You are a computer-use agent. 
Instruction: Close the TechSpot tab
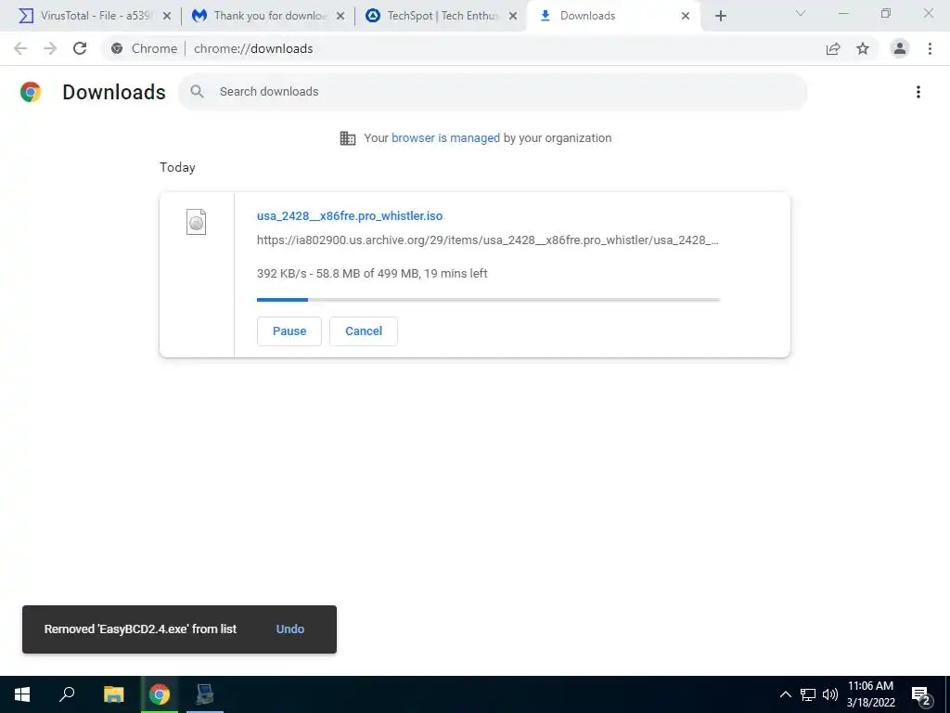coord(513,16)
